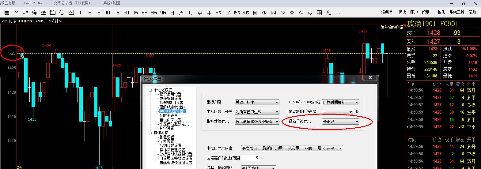Image resolution: width=481 pixels, height=169 pixels.
Task: Open the 系统工具 menu
Action: [457, 12]
